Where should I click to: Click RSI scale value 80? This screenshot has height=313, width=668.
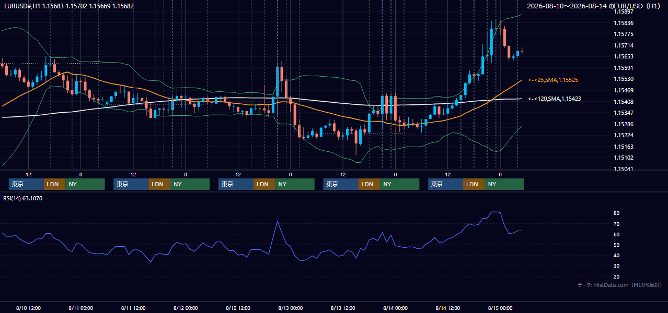tap(617, 213)
